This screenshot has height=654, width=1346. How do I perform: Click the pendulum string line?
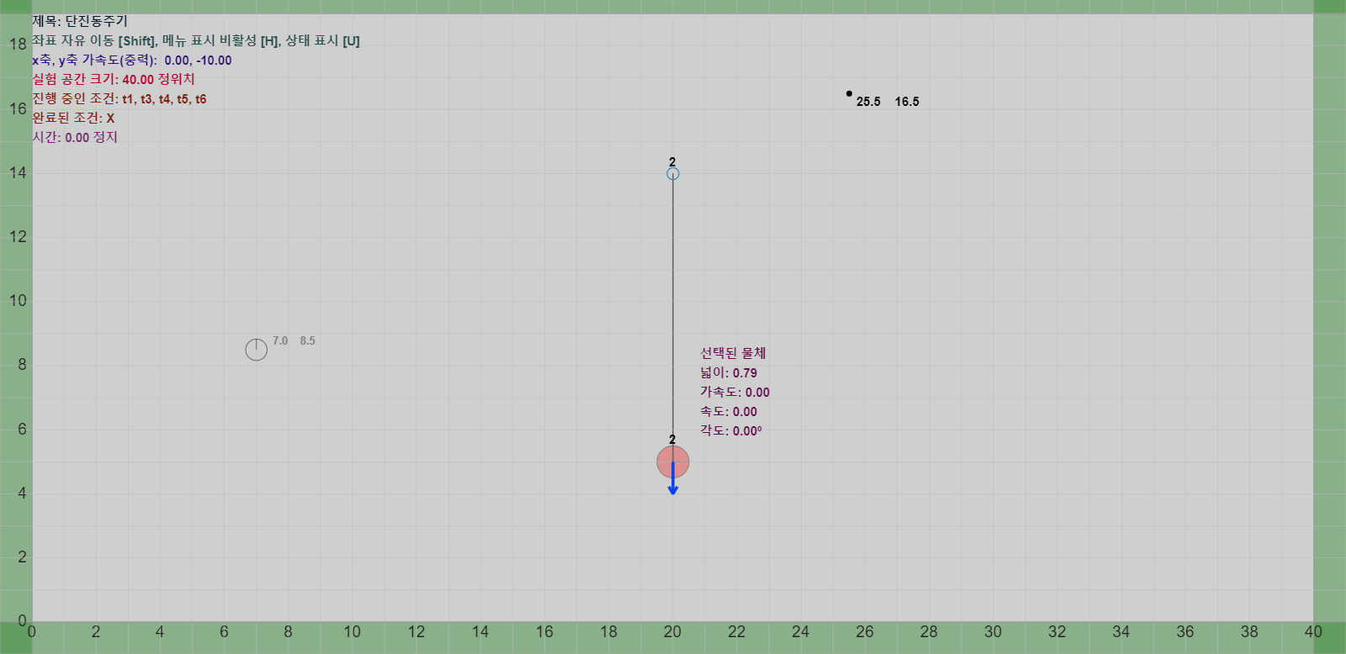click(x=673, y=313)
